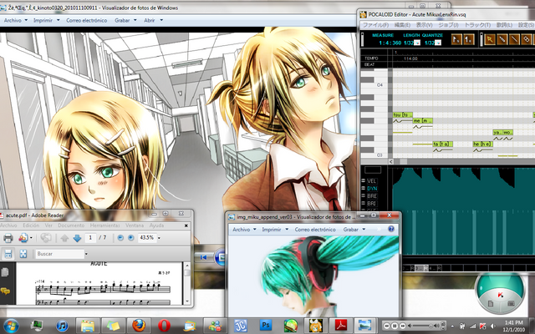Click Correo electrónico in main photo viewer
The image size is (535, 334).
(87, 20)
